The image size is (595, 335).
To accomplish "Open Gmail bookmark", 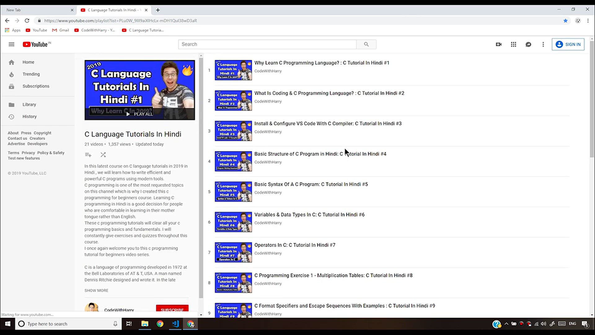I will tap(60, 30).
